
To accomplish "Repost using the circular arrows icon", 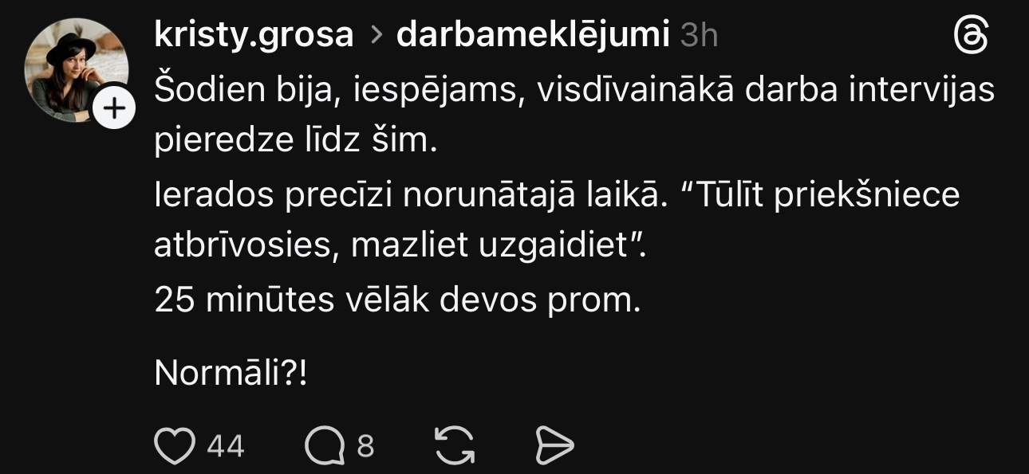I will point(455,445).
